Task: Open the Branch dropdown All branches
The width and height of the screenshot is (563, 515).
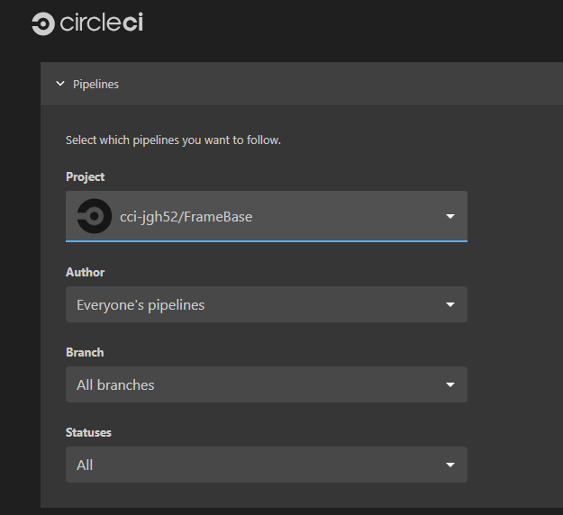Action: [x=267, y=384]
